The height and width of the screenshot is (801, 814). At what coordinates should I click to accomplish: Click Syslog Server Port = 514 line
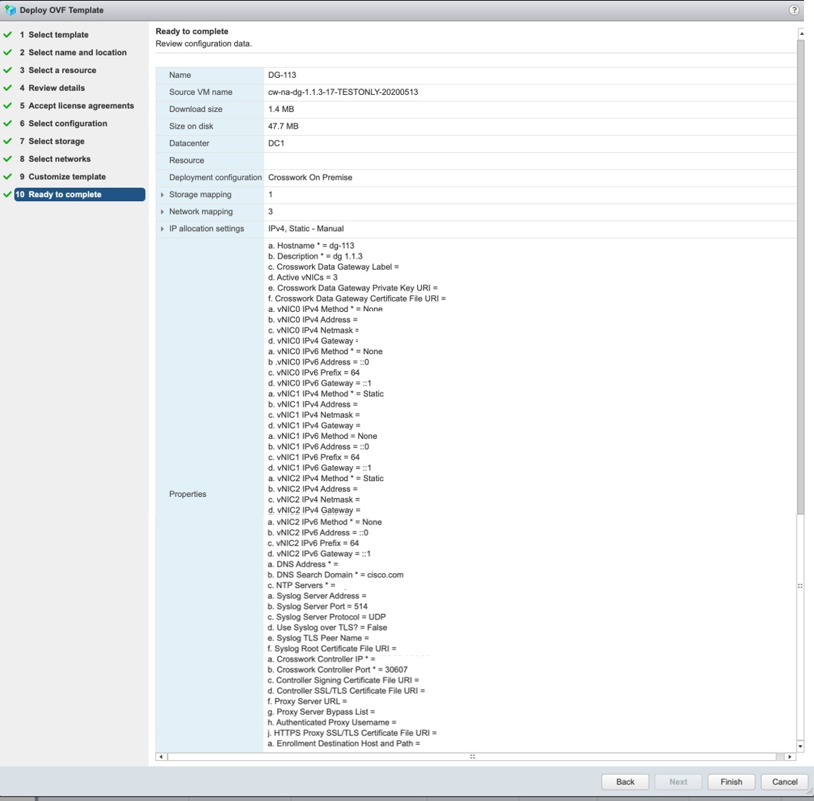(317, 607)
